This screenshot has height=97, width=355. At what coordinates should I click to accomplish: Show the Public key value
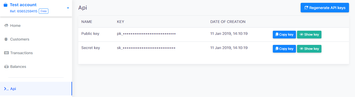(309, 35)
